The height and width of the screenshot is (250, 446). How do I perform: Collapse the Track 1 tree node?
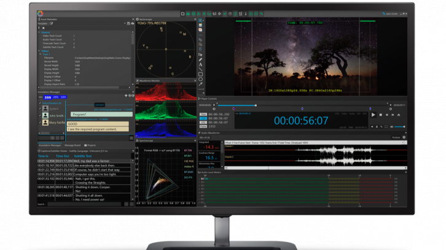click(41, 54)
